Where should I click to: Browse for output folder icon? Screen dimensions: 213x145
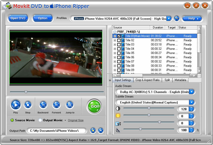93,131
